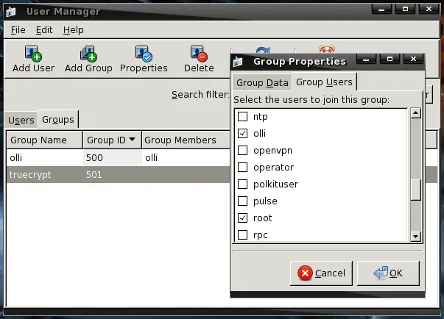The height and width of the screenshot is (319, 444).
Task: Click the 'openvpn' label in user list
Action: tap(272, 151)
